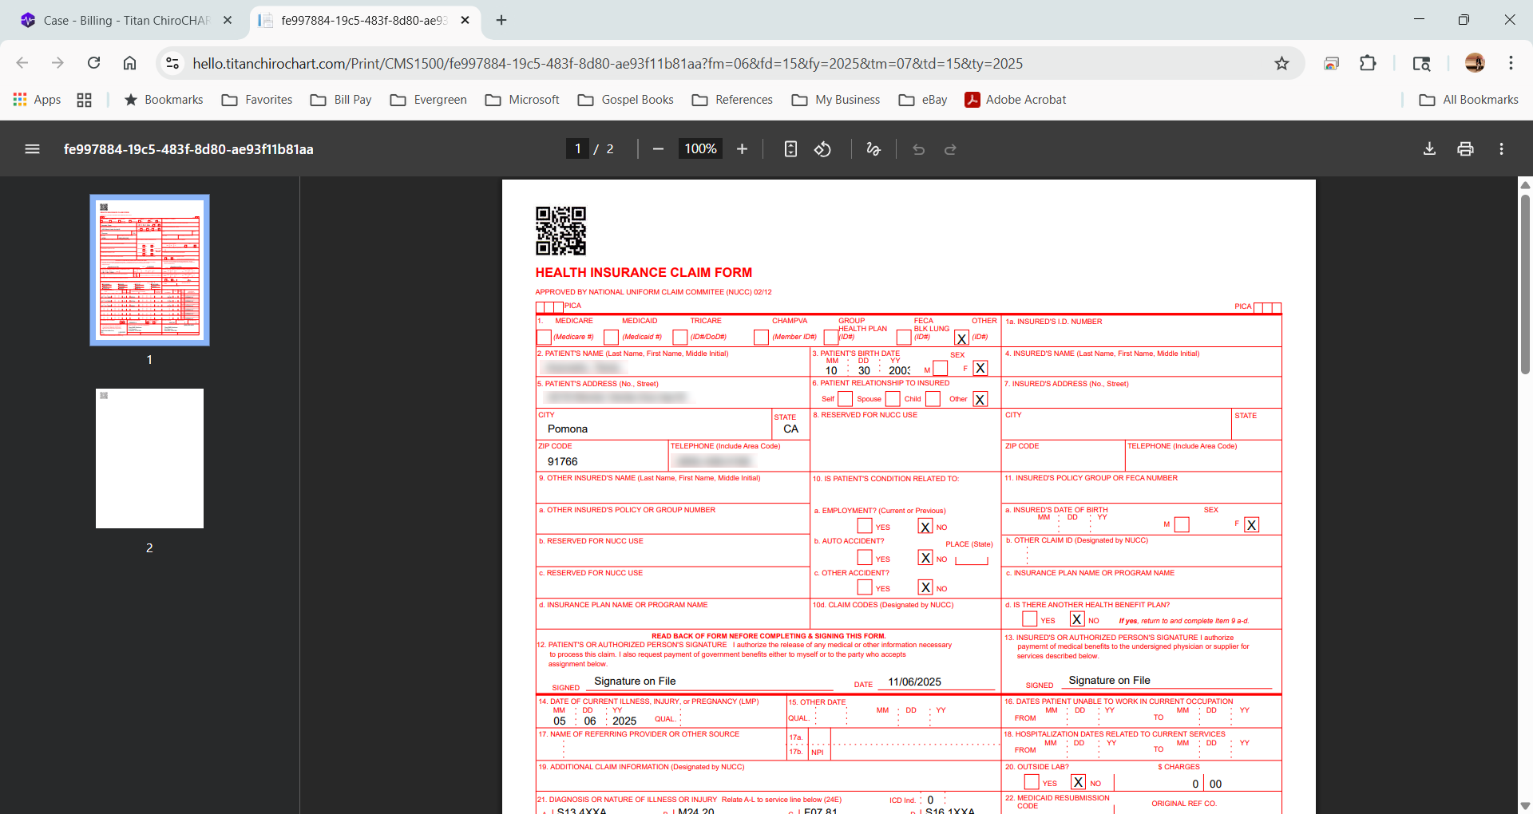Bookmark this page with the star
This screenshot has height=814, width=1533.
(1281, 64)
